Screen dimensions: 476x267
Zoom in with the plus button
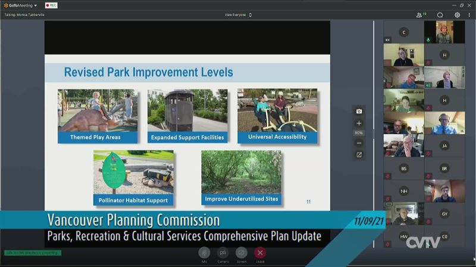pyautogui.click(x=359, y=123)
